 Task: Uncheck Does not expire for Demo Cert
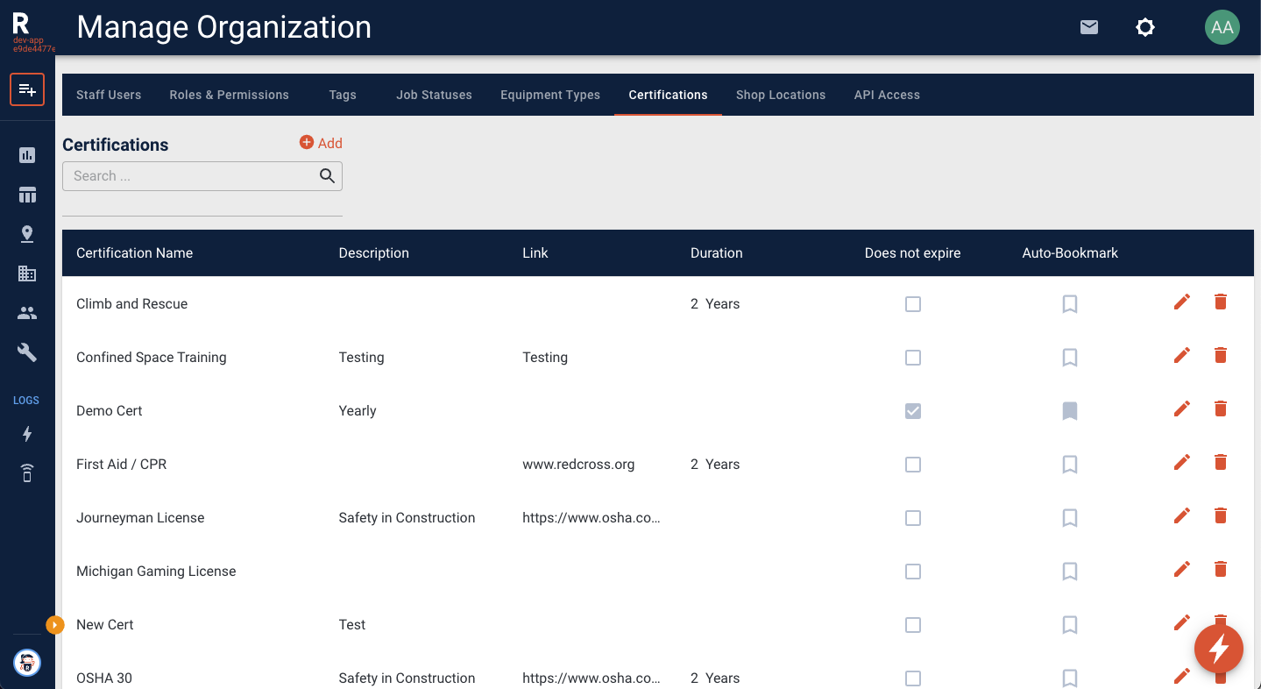[x=913, y=411]
